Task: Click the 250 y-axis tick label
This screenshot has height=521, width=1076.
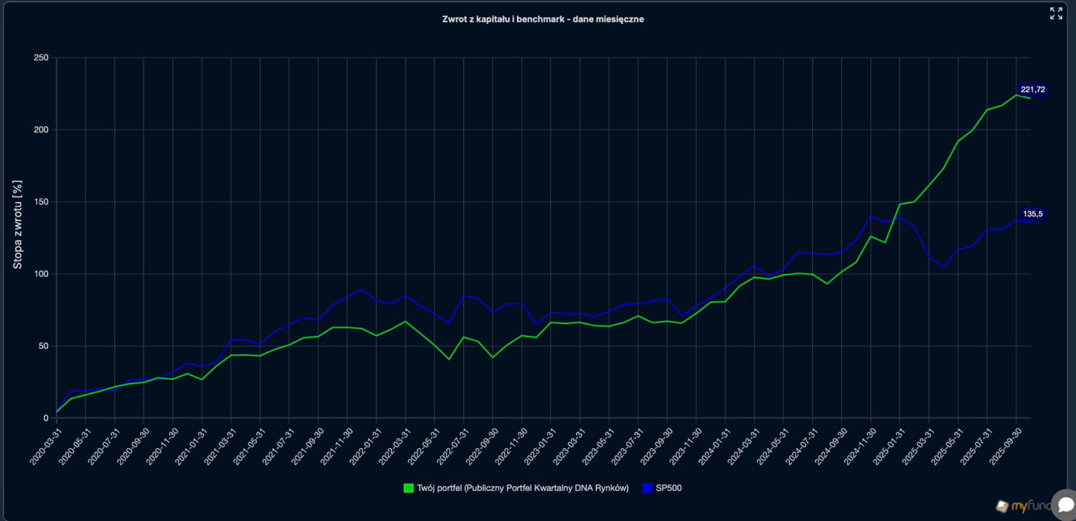Action: (41, 58)
